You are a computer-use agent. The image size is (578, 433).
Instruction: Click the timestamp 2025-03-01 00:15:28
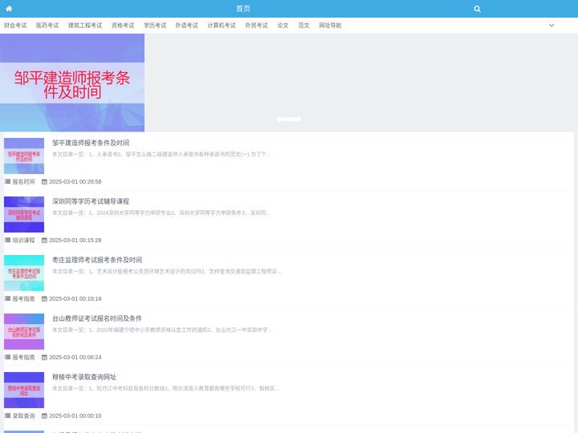(75, 240)
